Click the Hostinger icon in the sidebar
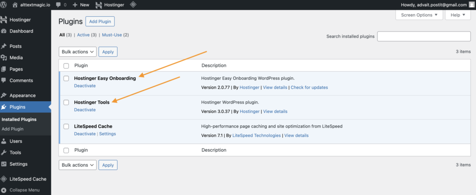 [x=4, y=19]
